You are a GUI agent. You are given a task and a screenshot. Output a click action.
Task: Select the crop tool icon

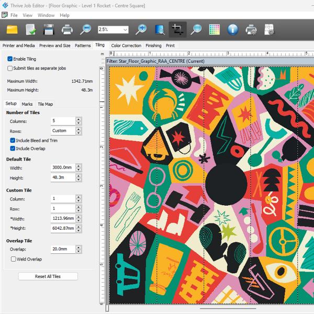[x=177, y=29]
